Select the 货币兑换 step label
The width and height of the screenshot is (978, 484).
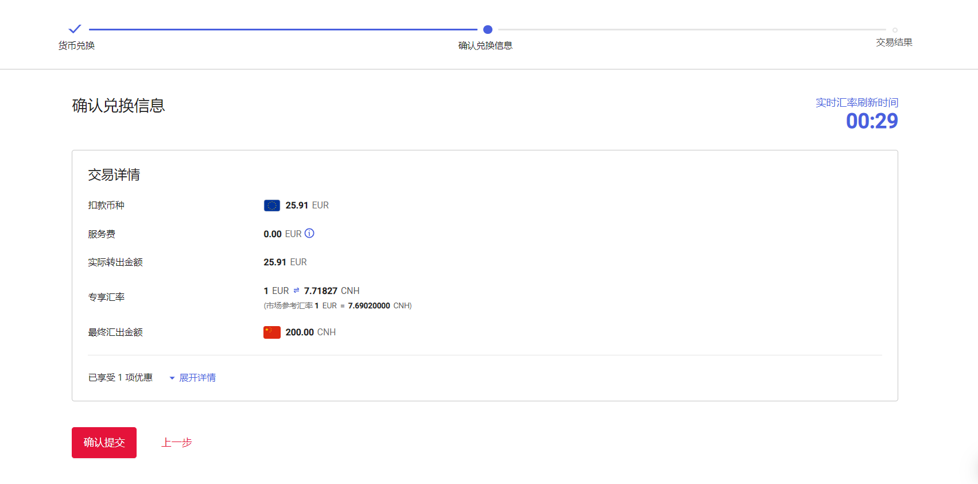[x=76, y=45]
